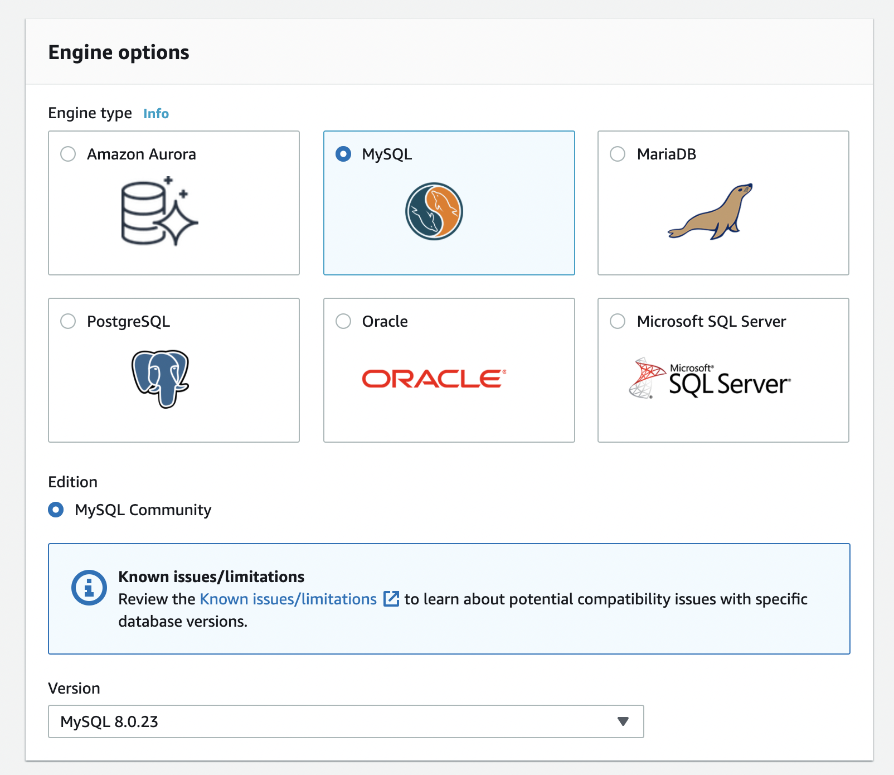Click the Version label
The height and width of the screenshot is (775, 894).
(x=74, y=688)
